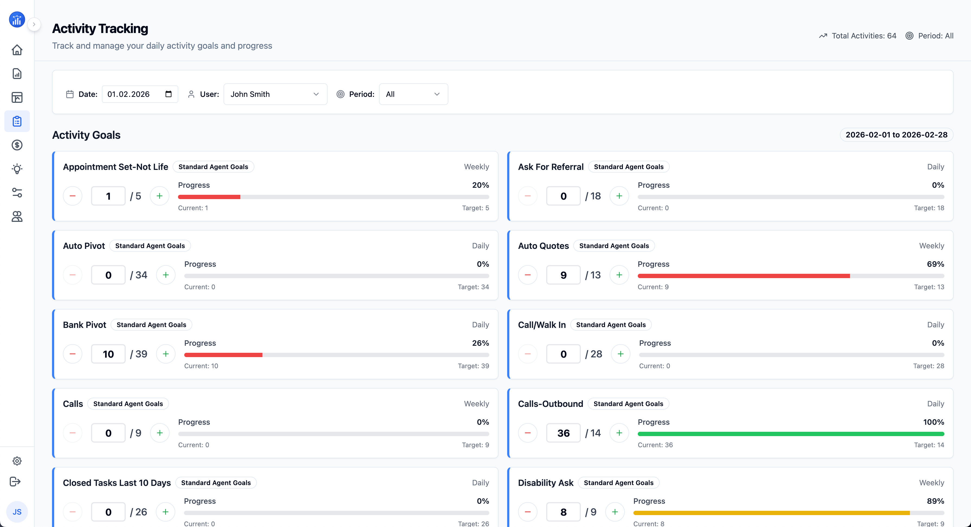Open the Period dropdown set to All
This screenshot has width=971, height=527.
tap(413, 94)
